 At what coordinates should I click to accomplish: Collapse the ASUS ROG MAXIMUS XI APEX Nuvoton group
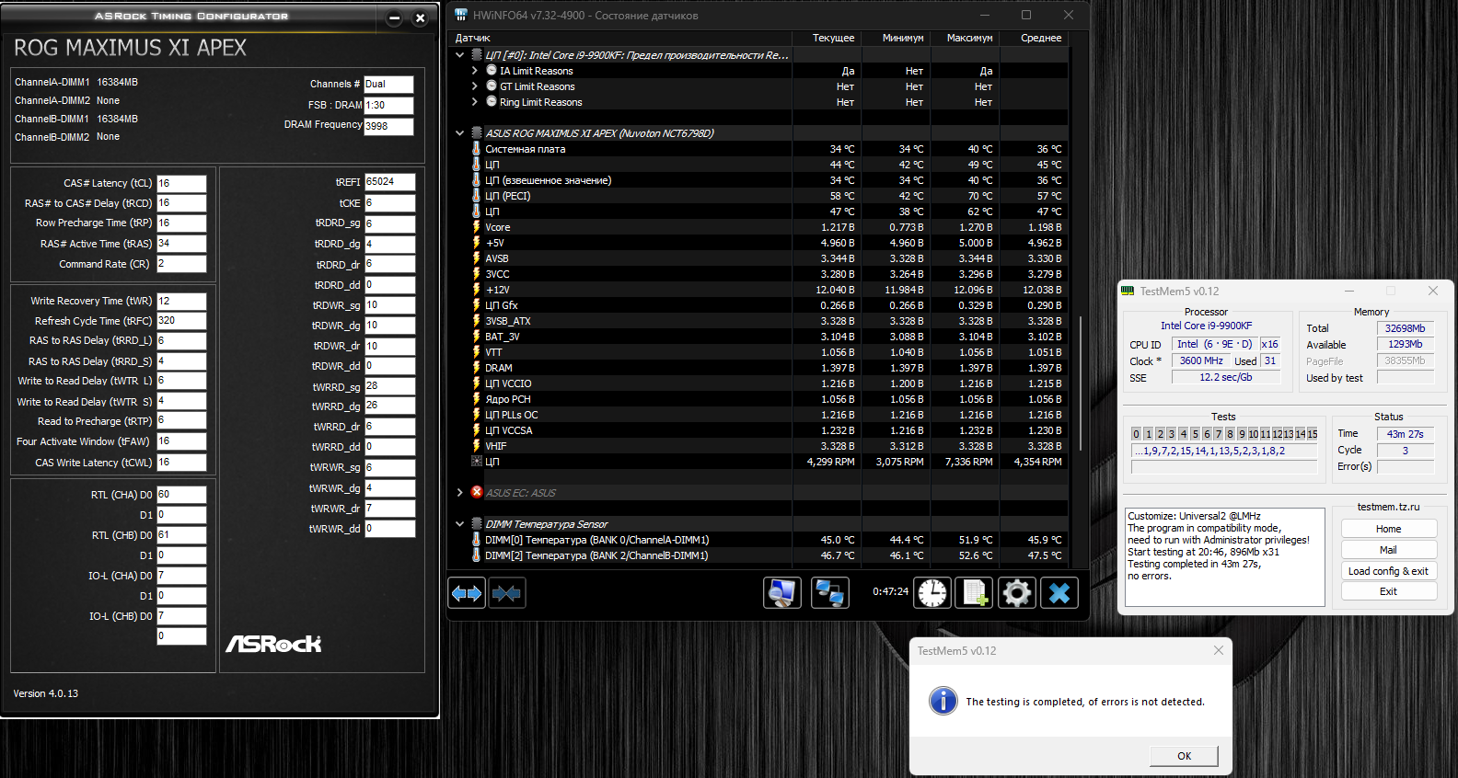pos(460,133)
